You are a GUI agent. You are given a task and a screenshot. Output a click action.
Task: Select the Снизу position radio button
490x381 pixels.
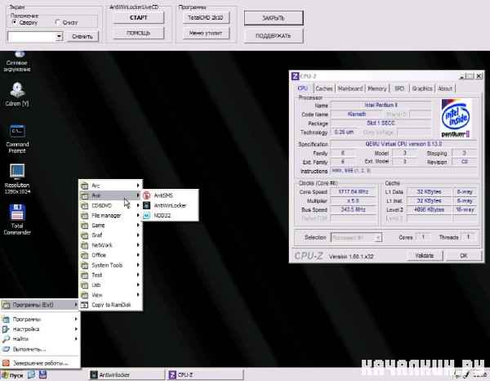coord(57,22)
